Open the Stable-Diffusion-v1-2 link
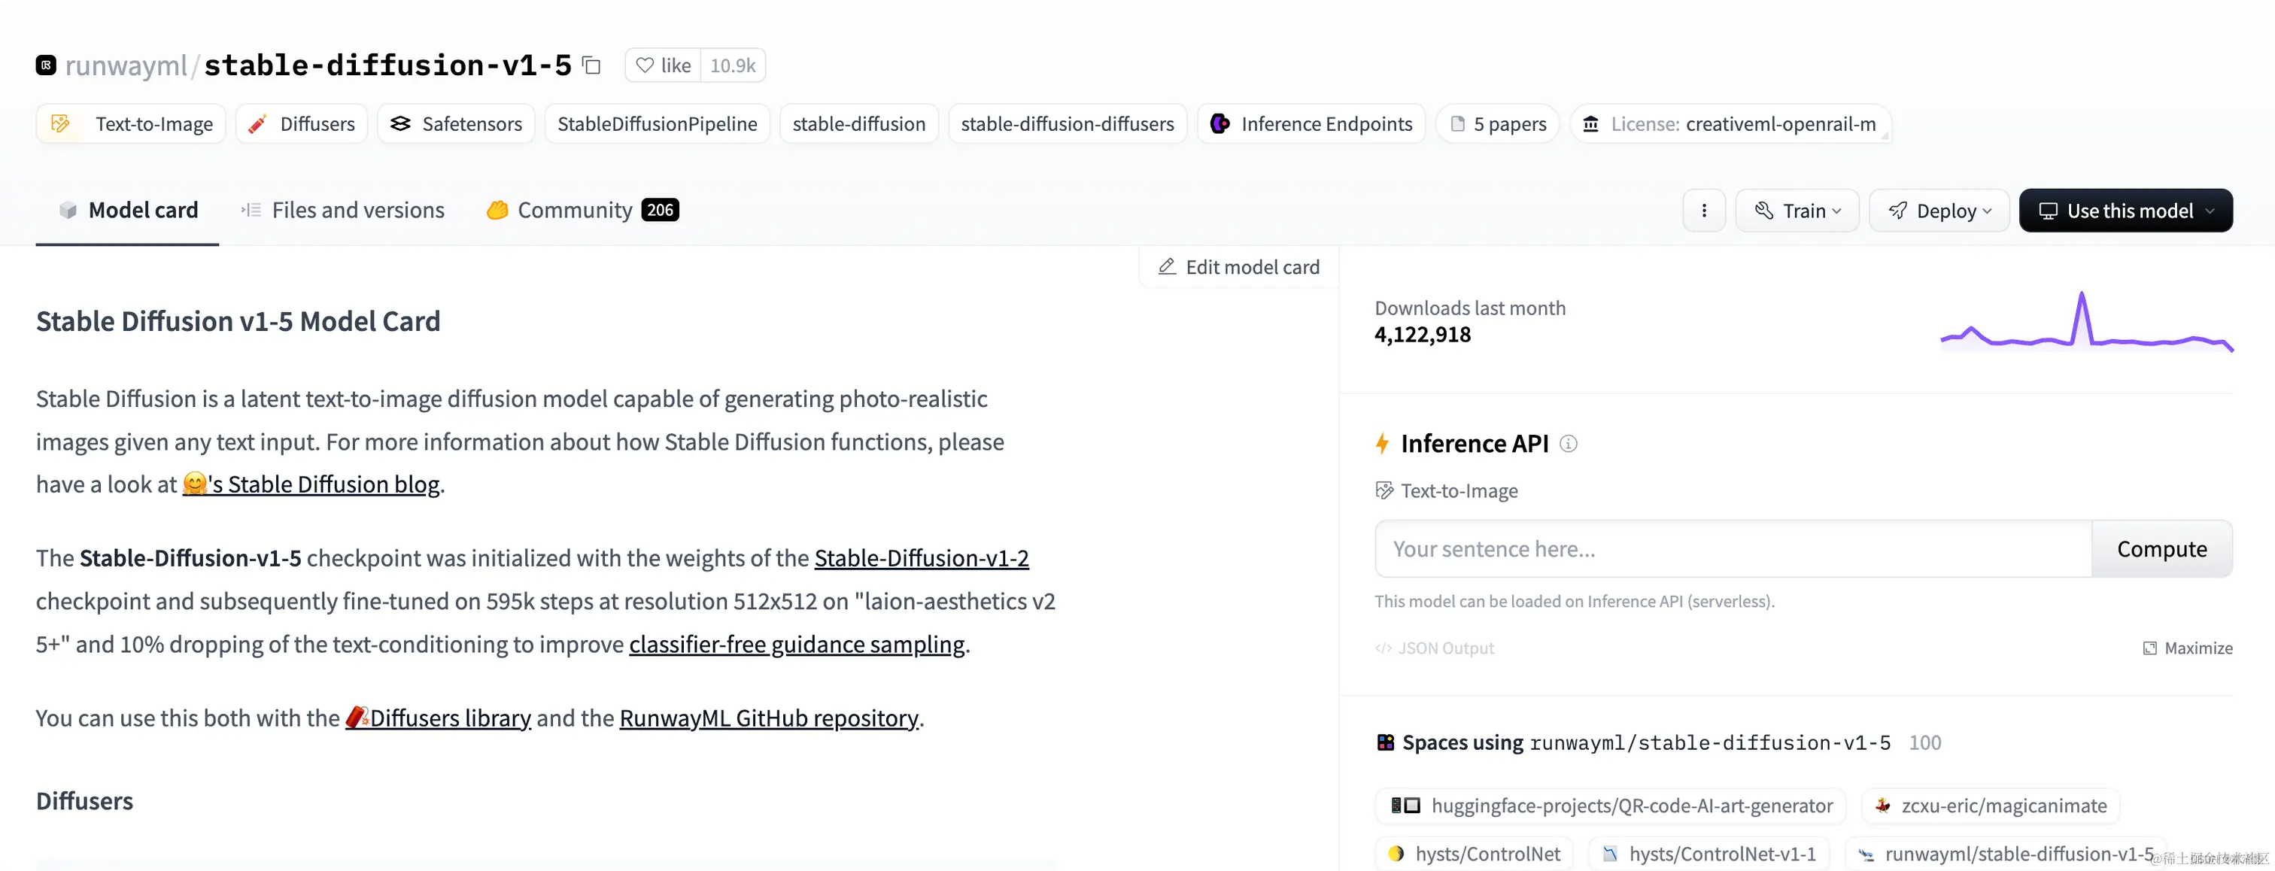 [x=920, y=558]
